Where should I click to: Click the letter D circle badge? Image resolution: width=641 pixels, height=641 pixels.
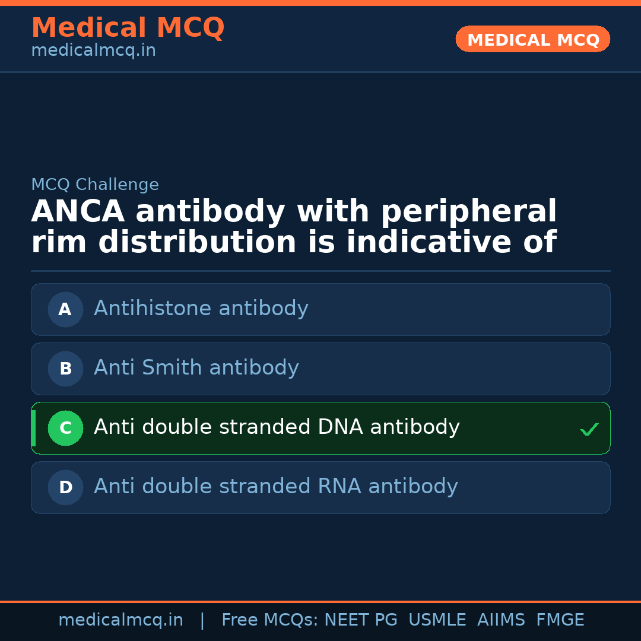tap(65, 487)
